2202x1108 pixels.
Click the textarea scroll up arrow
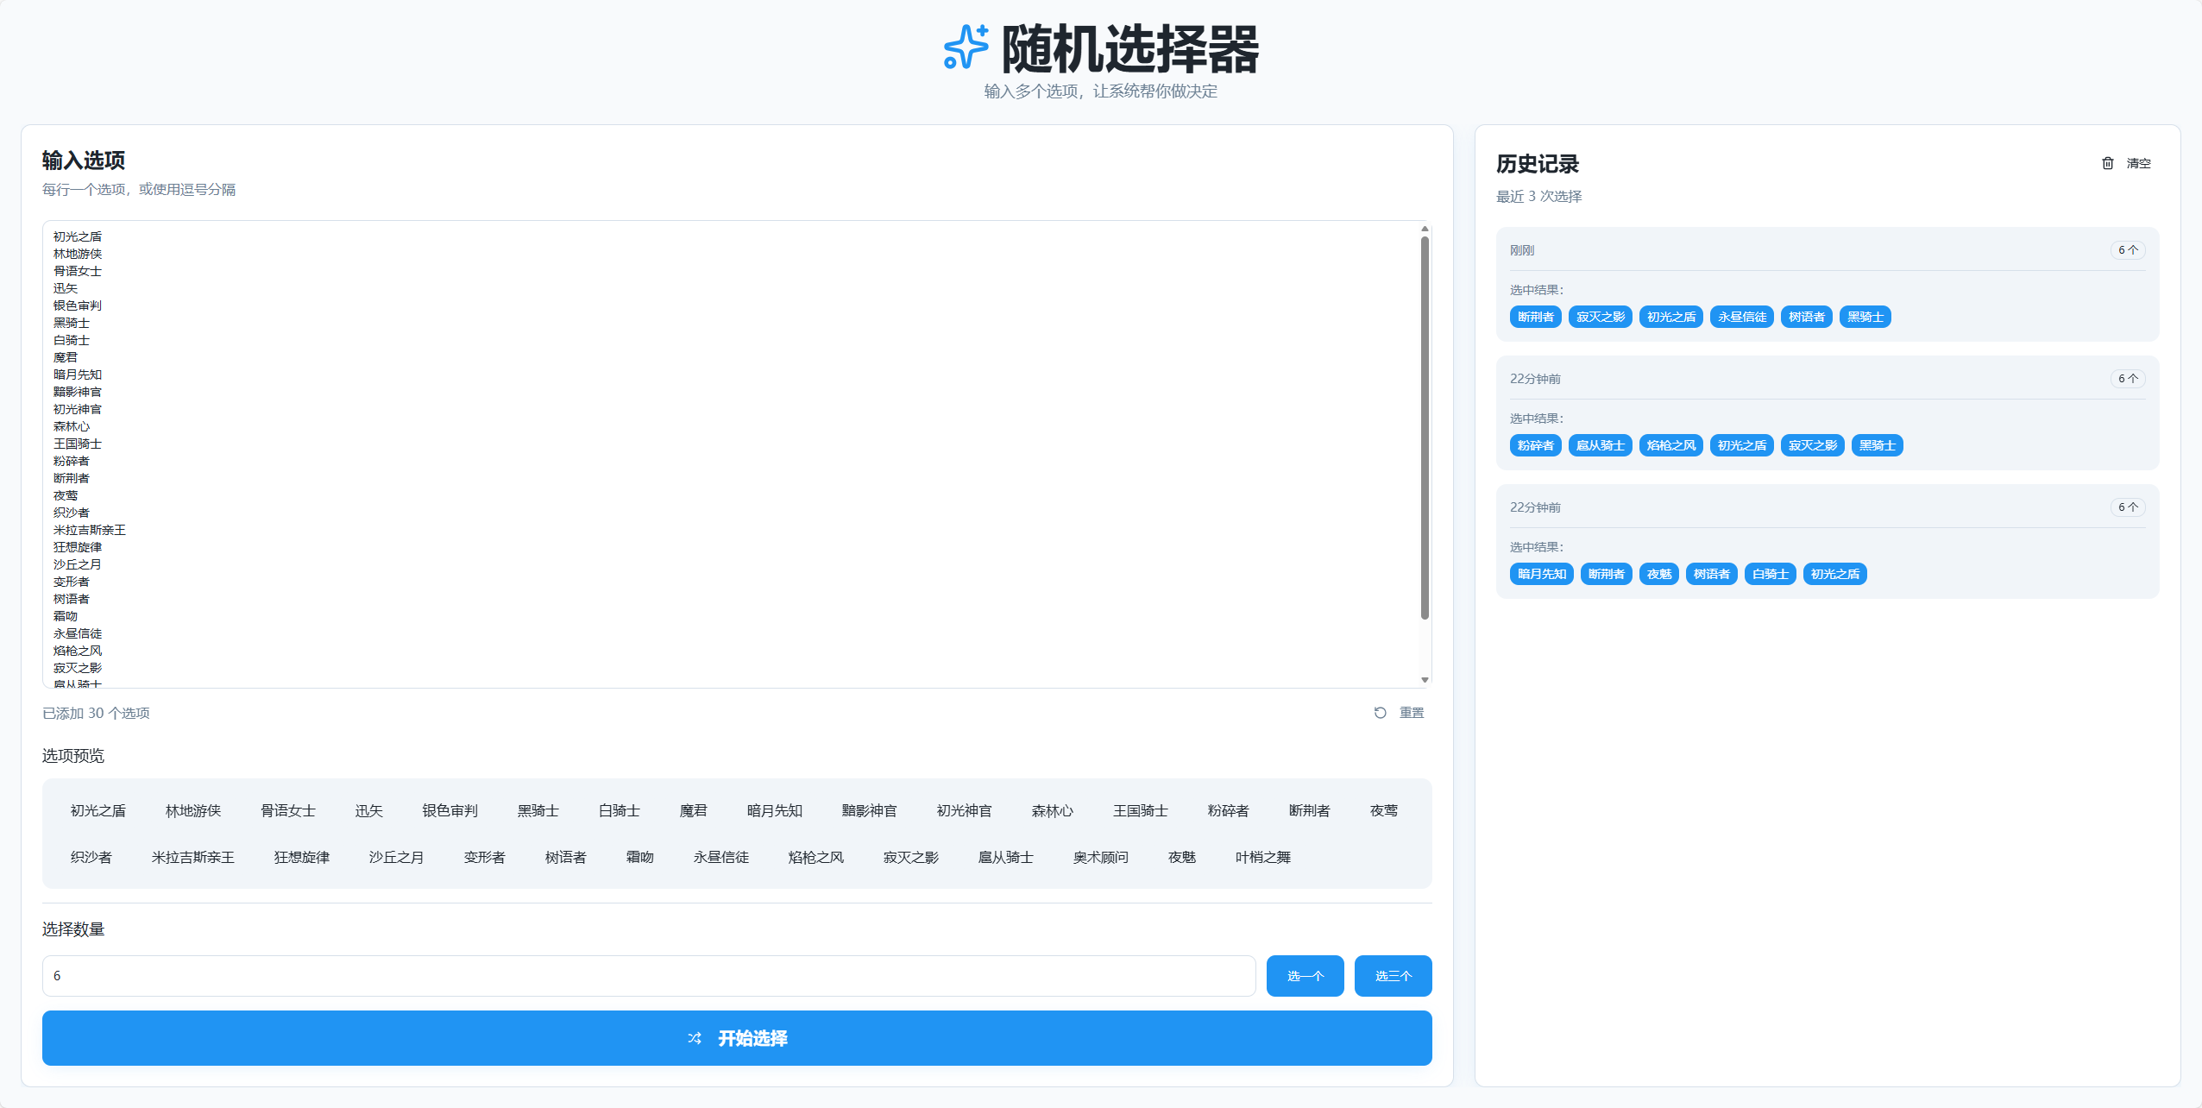click(1425, 230)
